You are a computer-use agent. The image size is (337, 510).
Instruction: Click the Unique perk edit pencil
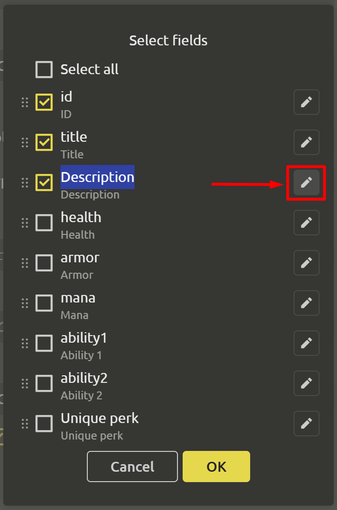(306, 424)
